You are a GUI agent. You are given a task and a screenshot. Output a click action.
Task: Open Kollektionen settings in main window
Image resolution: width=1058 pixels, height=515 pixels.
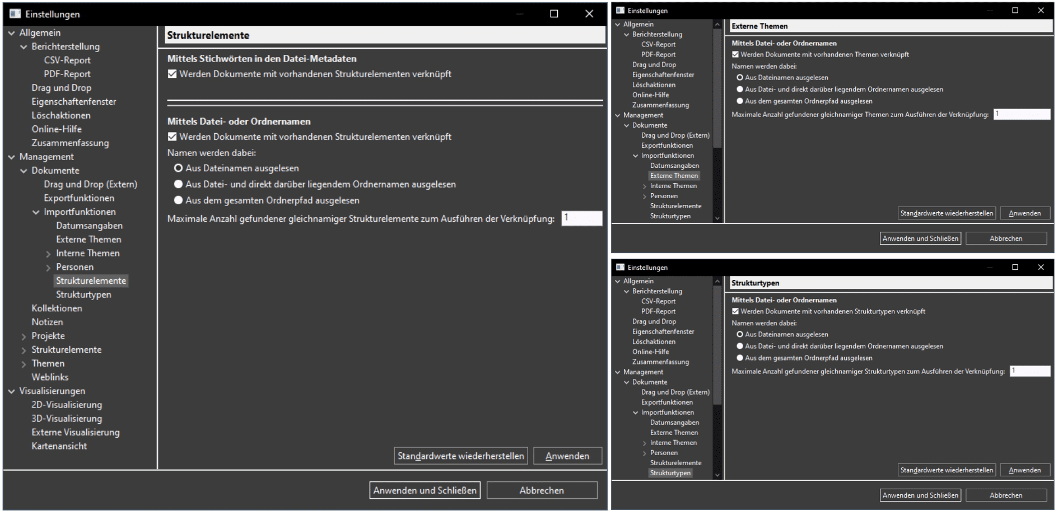click(x=57, y=308)
